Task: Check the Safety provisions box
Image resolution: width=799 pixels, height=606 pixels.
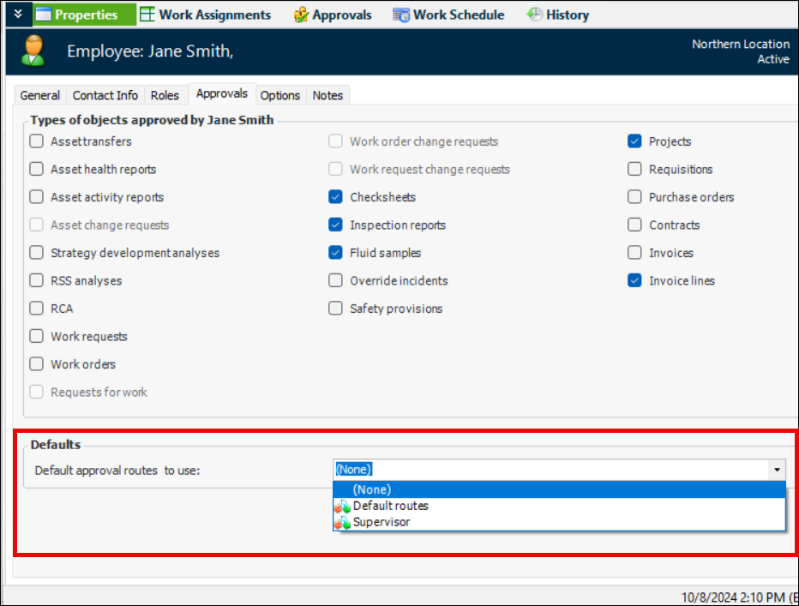Action: tap(335, 309)
